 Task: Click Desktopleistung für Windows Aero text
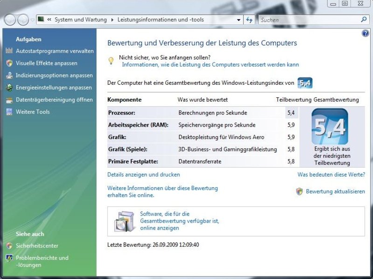[x=221, y=137]
